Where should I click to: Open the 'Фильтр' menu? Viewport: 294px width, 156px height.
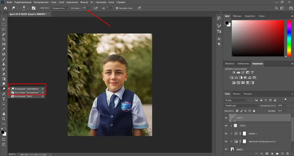[84, 2]
